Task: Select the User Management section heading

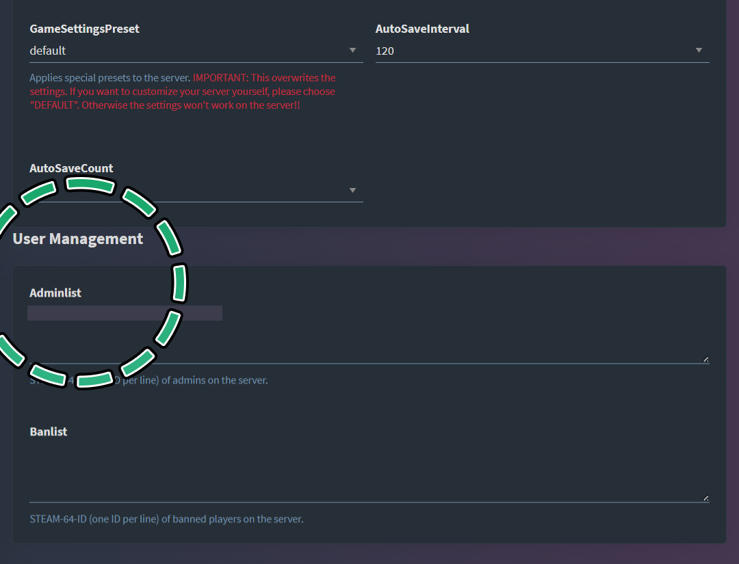Action: pos(78,239)
